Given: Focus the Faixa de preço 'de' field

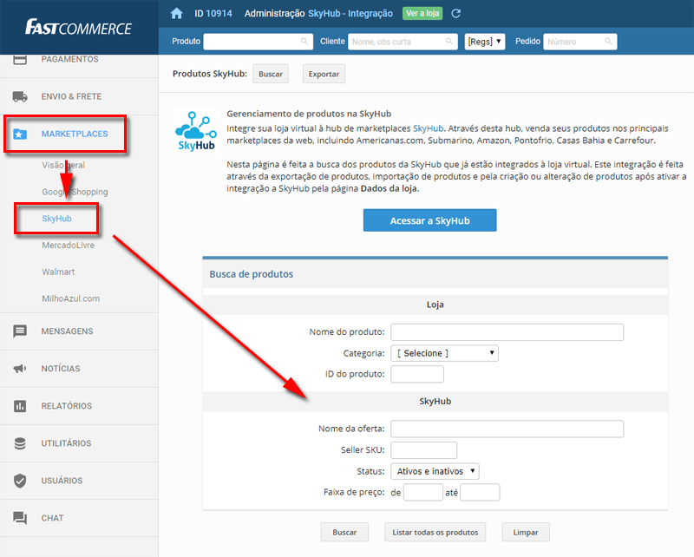Looking at the screenshot, I should (x=423, y=492).
